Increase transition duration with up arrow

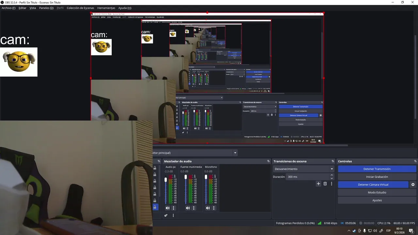pyautogui.click(x=332, y=175)
